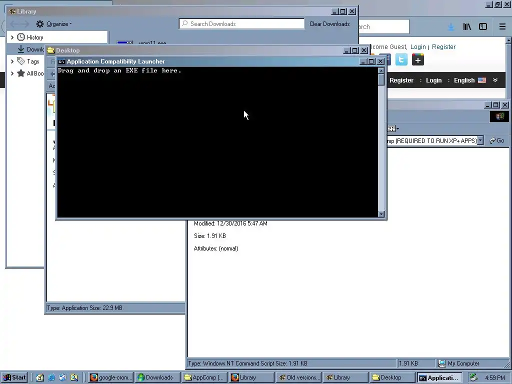This screenshot has width=512, height=384.
Task: Click the first Quick Launch icon next to Start
Action: pyautogui.click(x=40, y=377)
